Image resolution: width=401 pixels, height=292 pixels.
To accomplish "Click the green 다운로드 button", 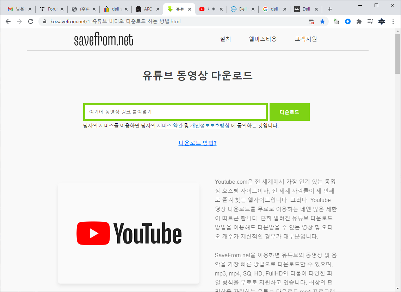I will pos(290,112).
